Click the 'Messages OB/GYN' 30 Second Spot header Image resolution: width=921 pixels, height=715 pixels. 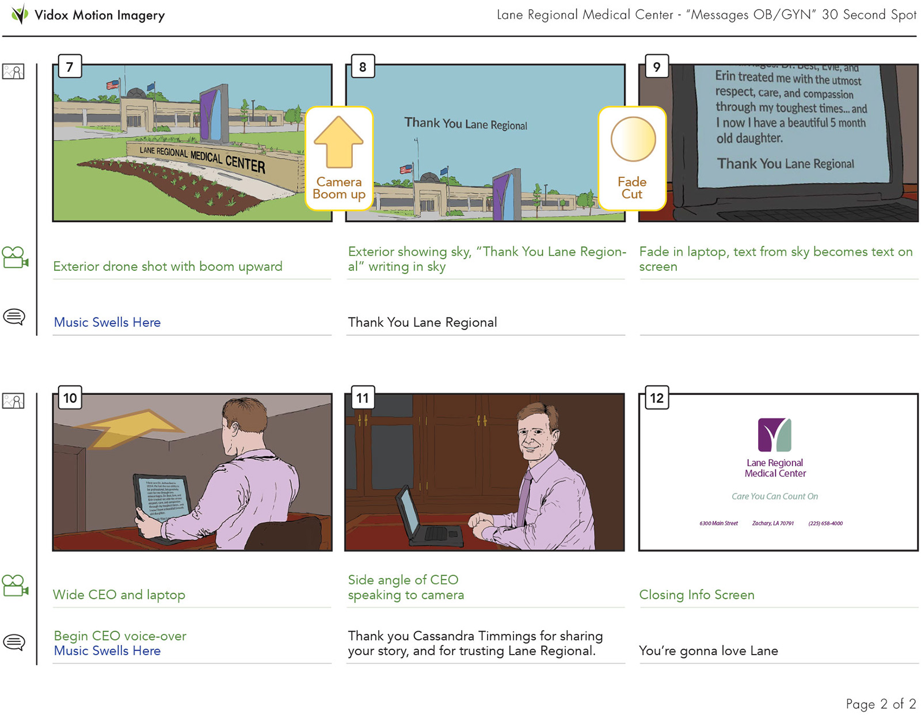pyautogui.click(x=707, y=15)
